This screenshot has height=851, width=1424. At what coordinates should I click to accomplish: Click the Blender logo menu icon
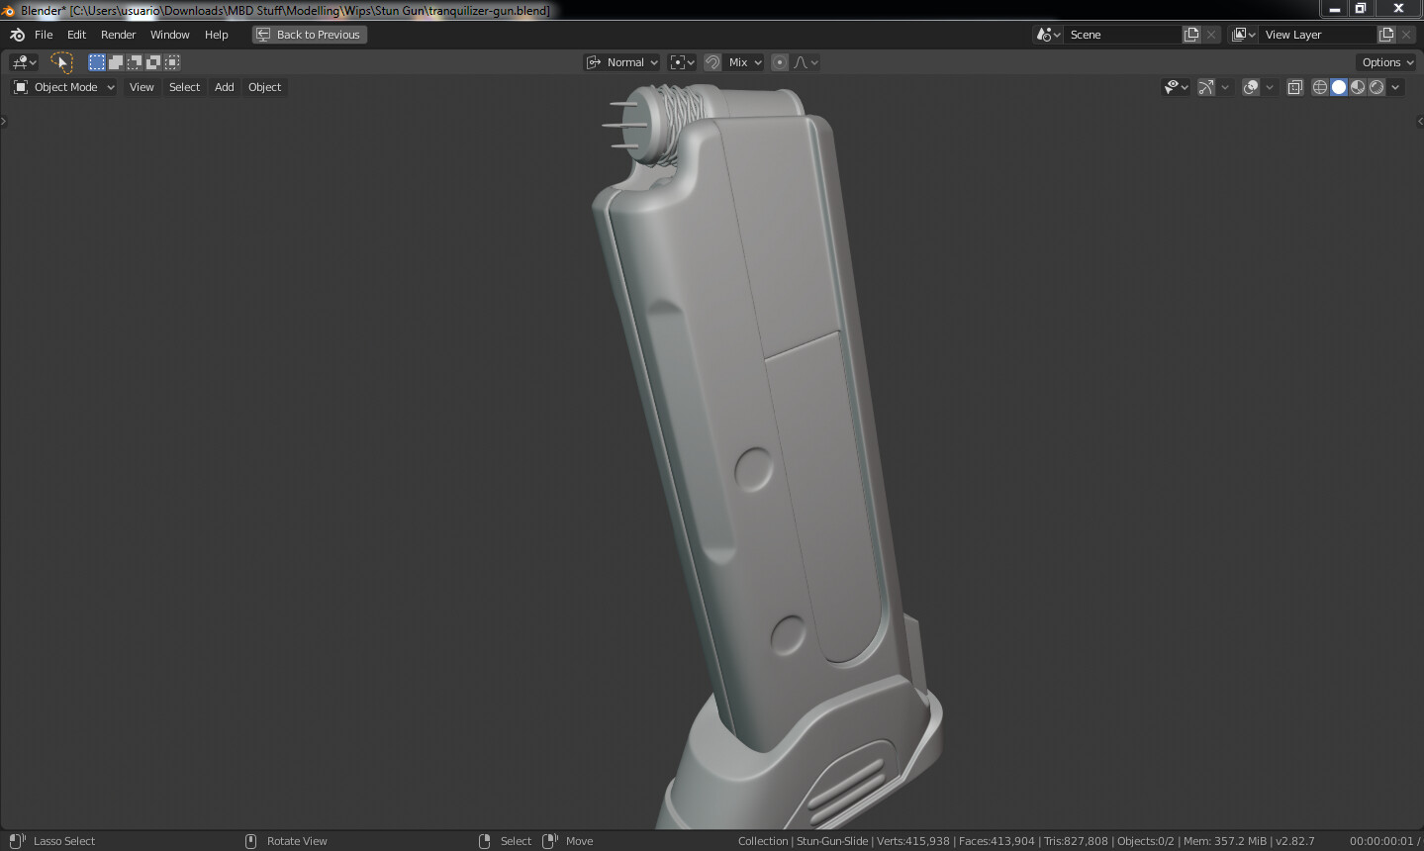pos(17,35)
